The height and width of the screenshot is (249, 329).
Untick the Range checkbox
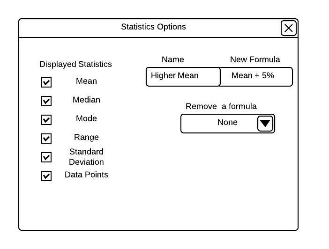pos(46,139)
